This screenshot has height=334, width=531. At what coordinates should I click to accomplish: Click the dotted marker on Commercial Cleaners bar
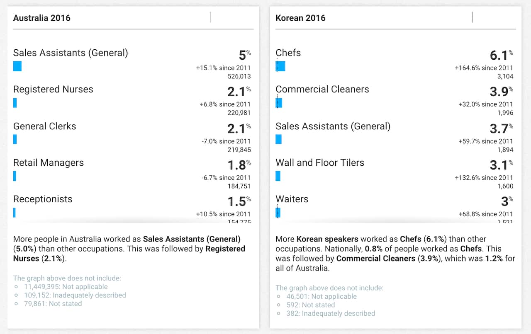(x=277, y=102)
